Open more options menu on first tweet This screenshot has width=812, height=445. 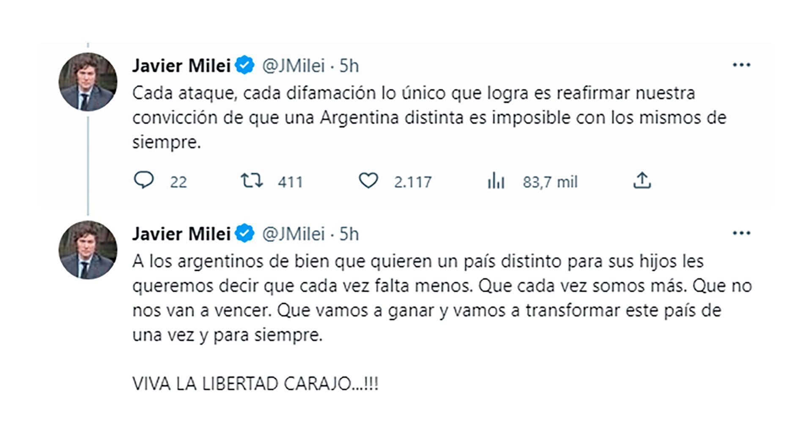(741, 65)
